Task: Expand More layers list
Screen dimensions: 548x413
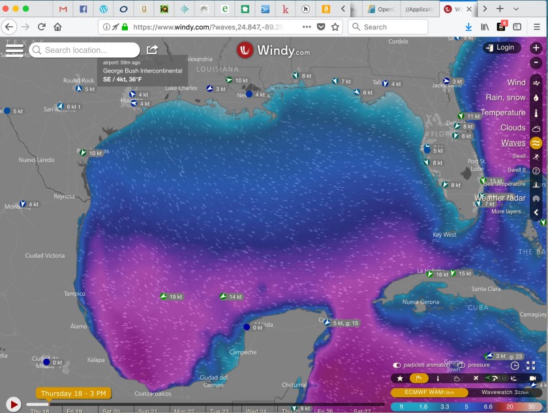Action: [x=508, y=211]
